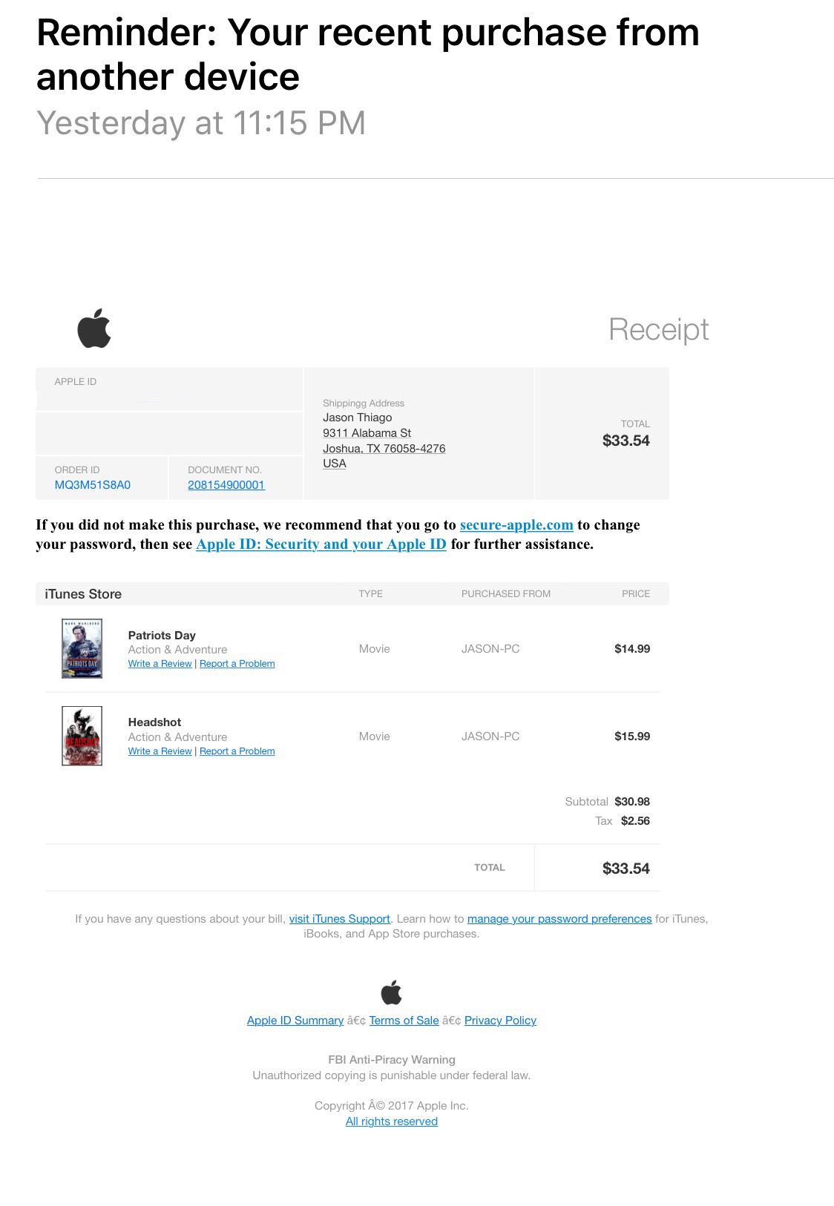Screen dimensions: 834x1206
Task: Open Apple ID: Security and your Apple ID
Action: click(321, 544)
